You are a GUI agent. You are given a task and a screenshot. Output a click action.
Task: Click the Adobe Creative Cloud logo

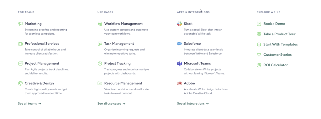click(179, 83)
